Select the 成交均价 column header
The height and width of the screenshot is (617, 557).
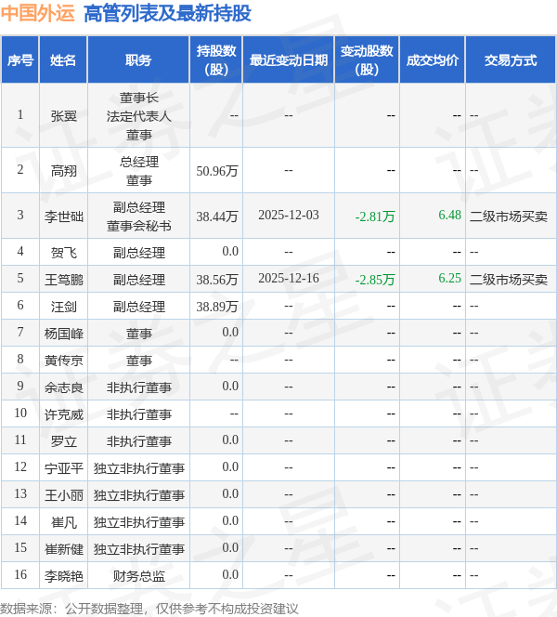433,60
